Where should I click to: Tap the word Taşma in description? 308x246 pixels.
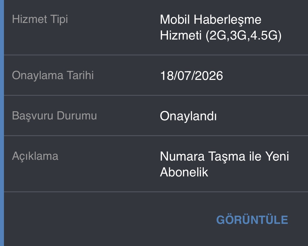pos(227,156)
